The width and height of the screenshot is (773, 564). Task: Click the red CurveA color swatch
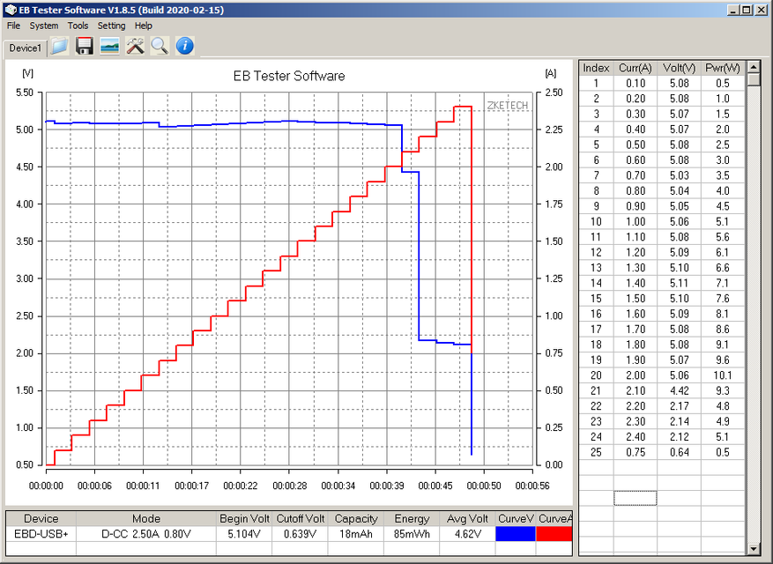[x=554, y=533]
